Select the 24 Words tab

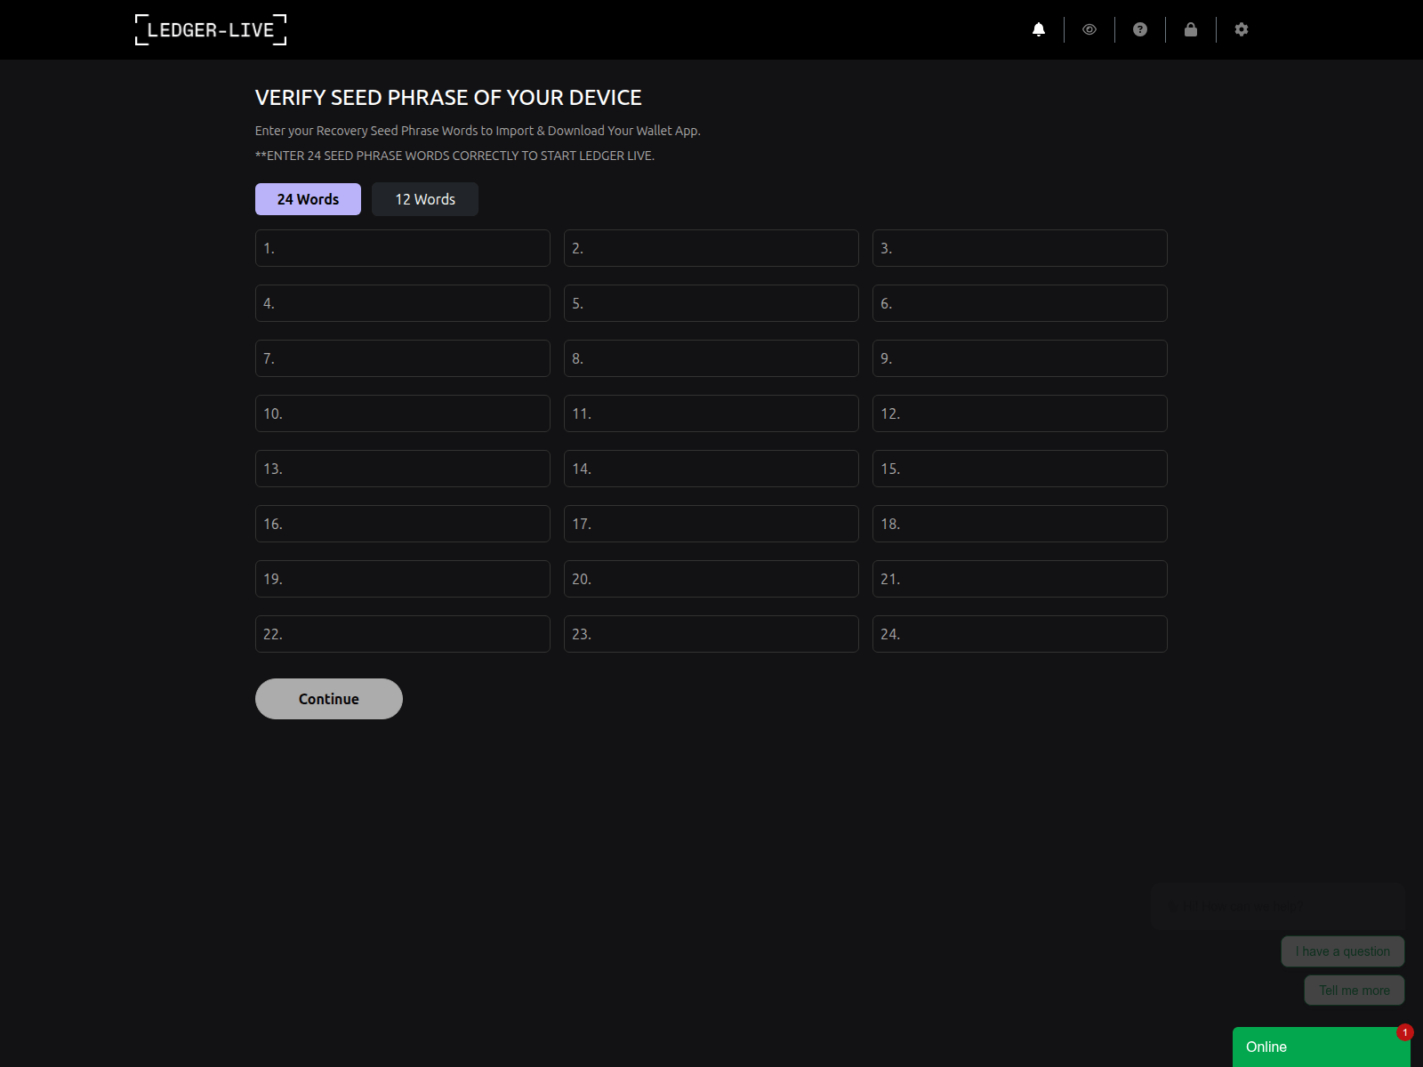[x=308, y=199]
